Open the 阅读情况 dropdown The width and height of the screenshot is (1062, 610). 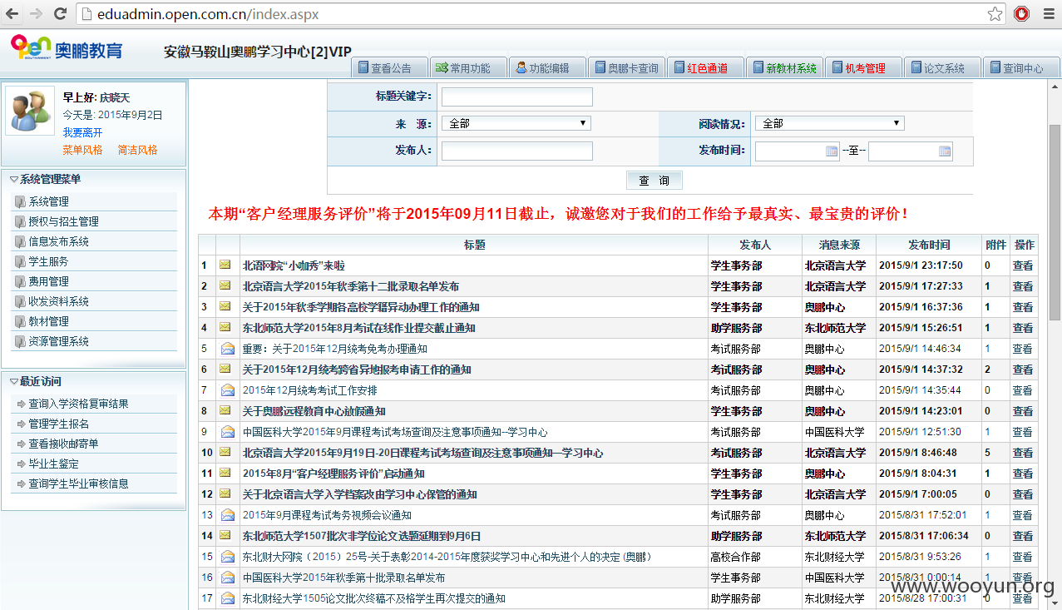pyautogui.click(x=829, y=123)
